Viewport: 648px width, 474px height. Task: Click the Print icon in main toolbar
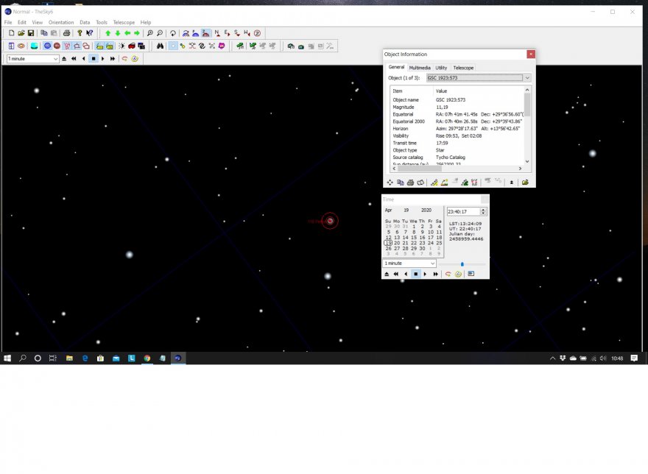coord(66,33)
